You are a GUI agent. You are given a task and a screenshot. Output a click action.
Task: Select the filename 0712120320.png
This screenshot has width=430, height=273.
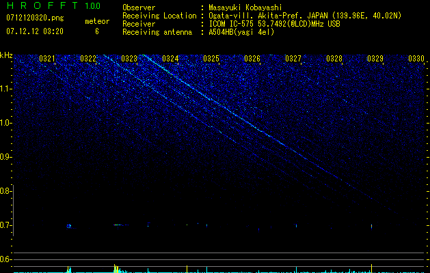coord(35,18)
